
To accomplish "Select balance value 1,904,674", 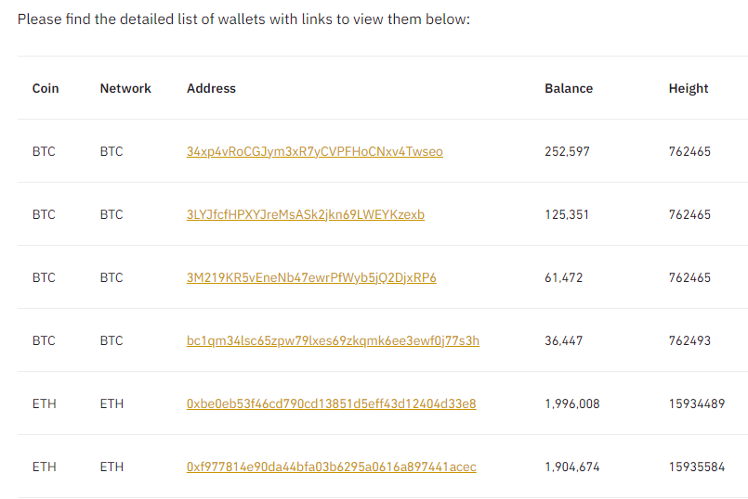I will coord(572,467).
